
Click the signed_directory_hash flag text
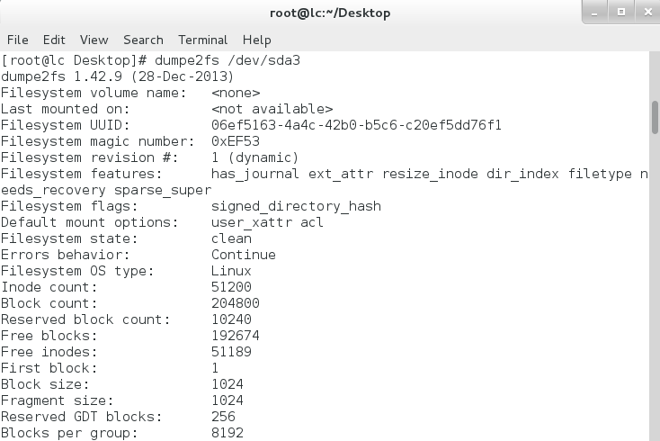pos(296,206)
